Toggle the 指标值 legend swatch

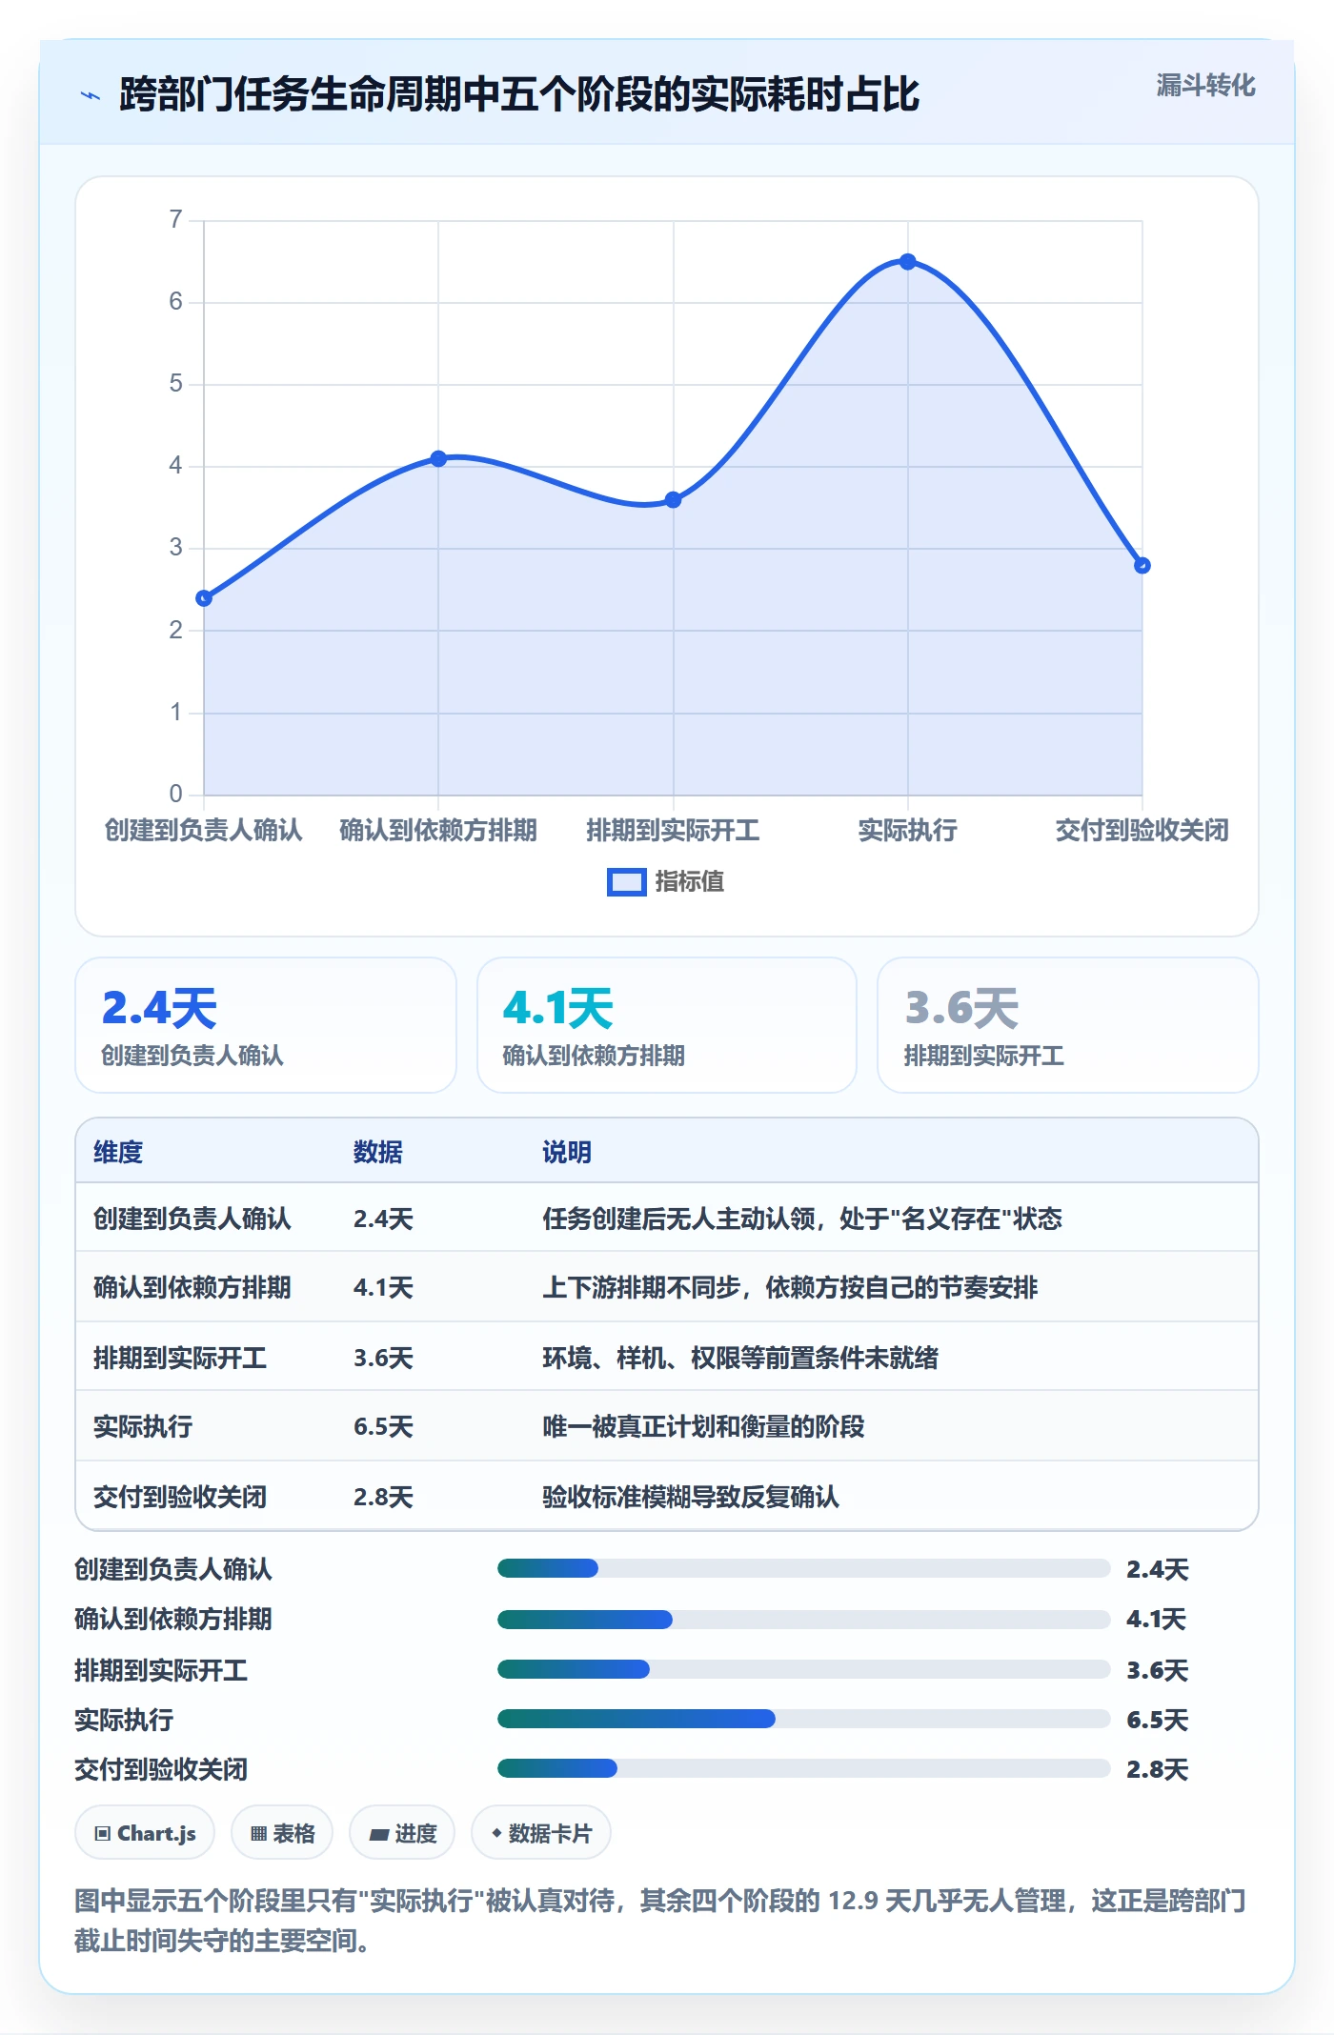pos(626,882)
